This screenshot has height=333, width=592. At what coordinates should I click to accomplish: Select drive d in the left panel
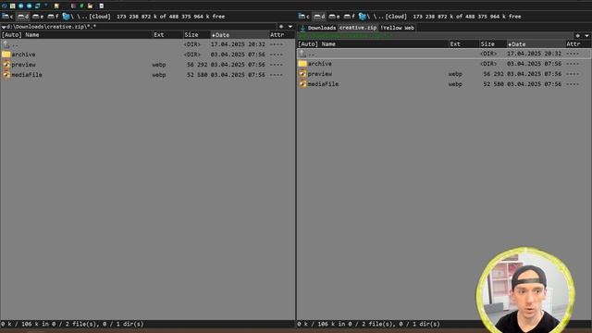(x=23, y=17)
